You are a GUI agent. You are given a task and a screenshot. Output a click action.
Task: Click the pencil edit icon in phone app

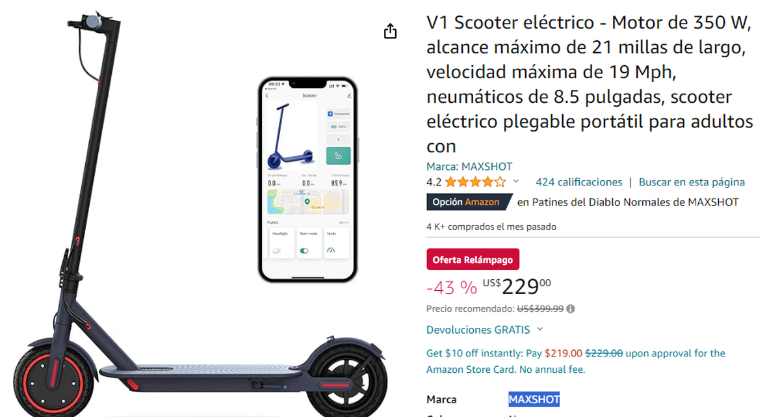[348, 96]
